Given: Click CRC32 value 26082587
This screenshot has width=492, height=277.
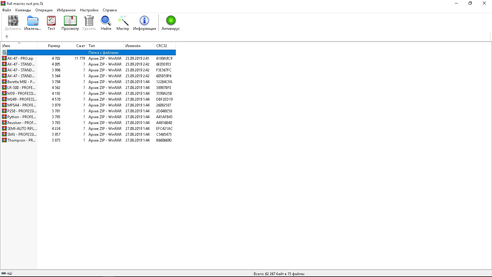Looking at the screenshot, I should pos(164,105).
